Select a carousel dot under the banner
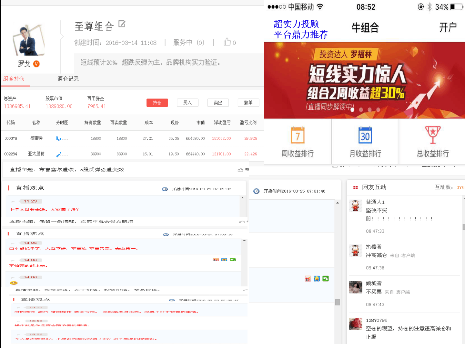The image size is (465, 348). click(x=352, y=110)
